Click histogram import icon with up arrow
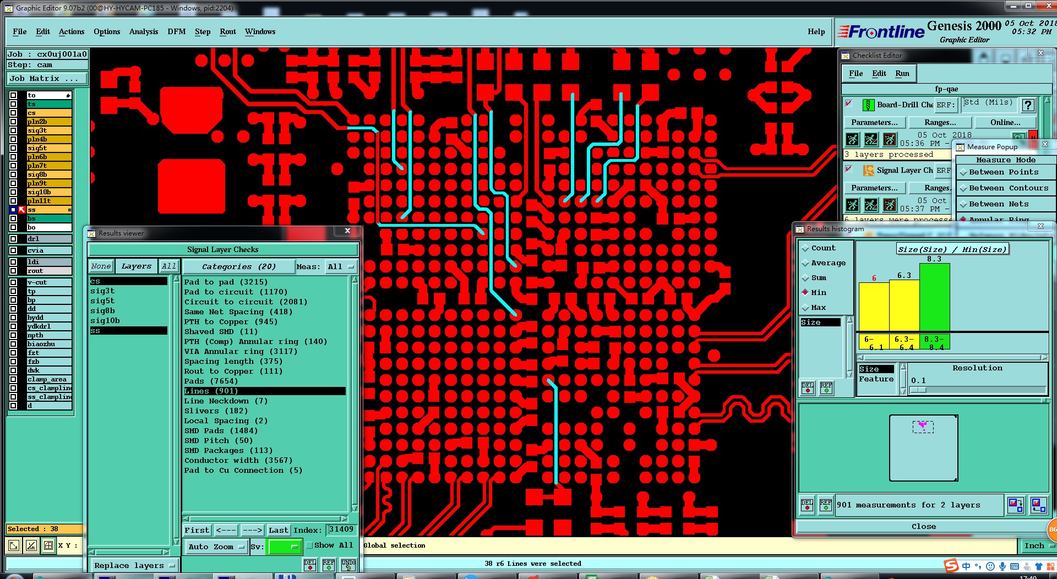The width and height of the screenshot is (1057, 579). (x=1039, y=505)
